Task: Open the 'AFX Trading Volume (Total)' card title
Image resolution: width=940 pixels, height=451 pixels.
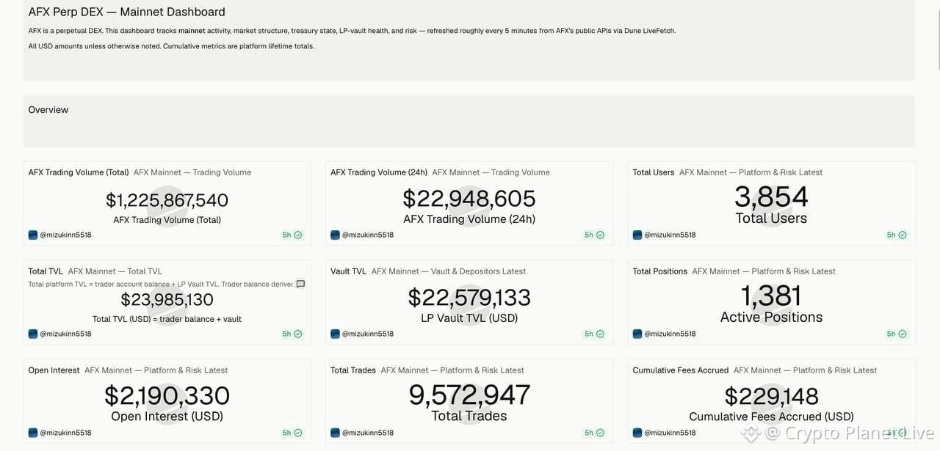Action: pyautogui.click(x=79, y=172)
